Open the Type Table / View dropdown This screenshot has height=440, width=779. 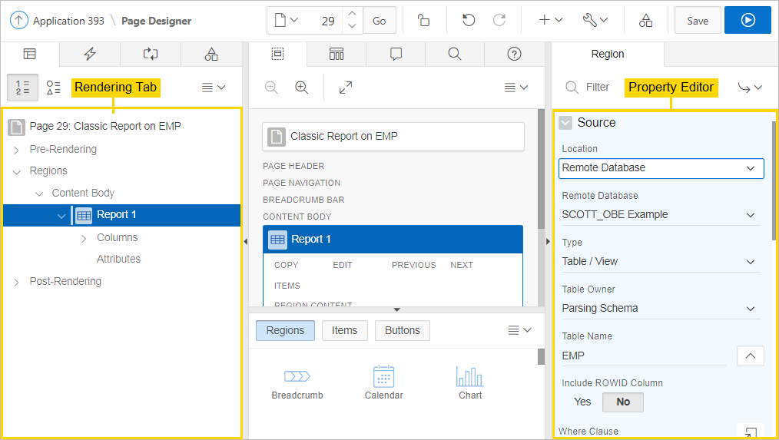click(661, 262)
